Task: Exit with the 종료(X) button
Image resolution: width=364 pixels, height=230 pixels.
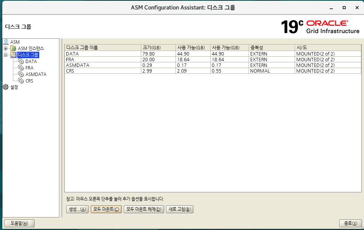Action: pyautogui.click(x=351, y=223)
